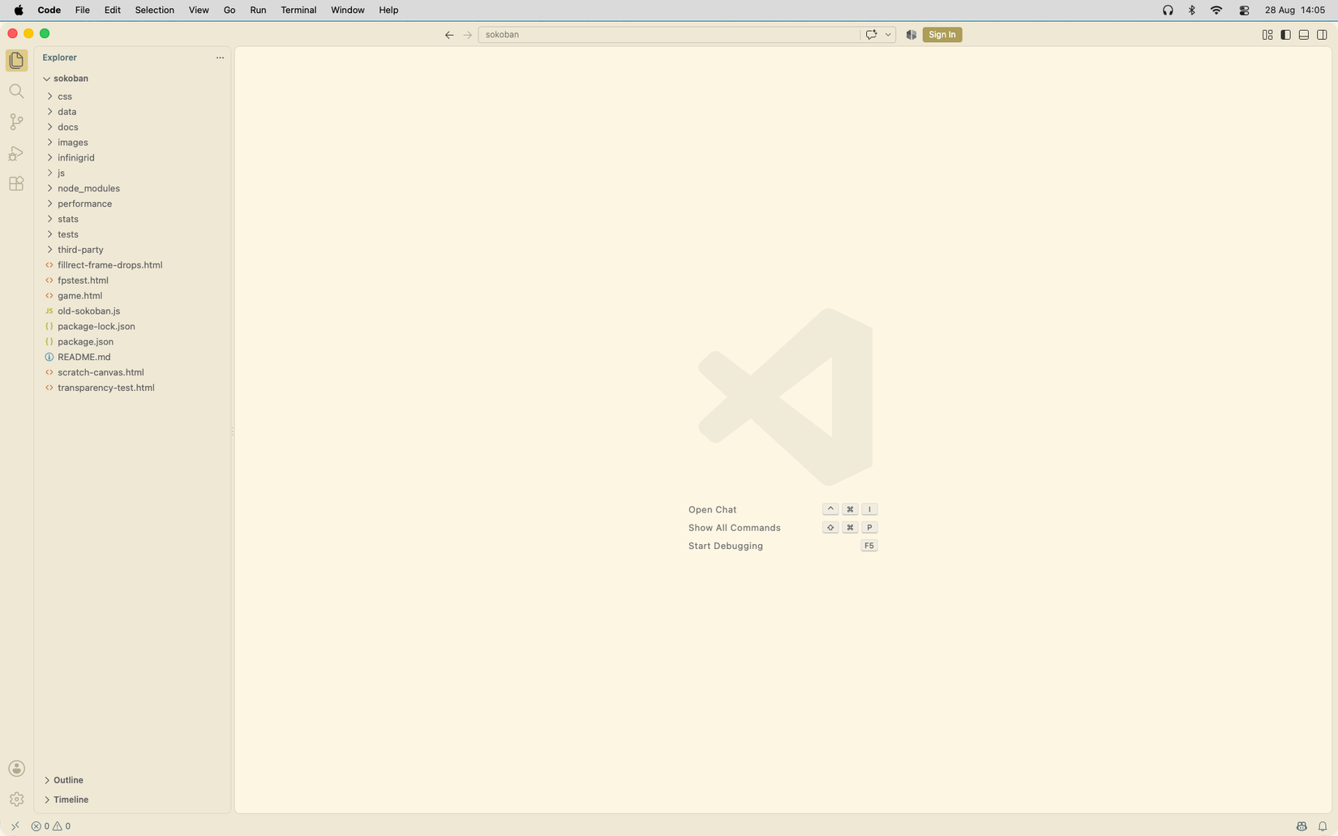Toggle the secondary side bar visibility
This screenshot has width=1338, height=836.
pyautogui.click(x=1322, y=35)
